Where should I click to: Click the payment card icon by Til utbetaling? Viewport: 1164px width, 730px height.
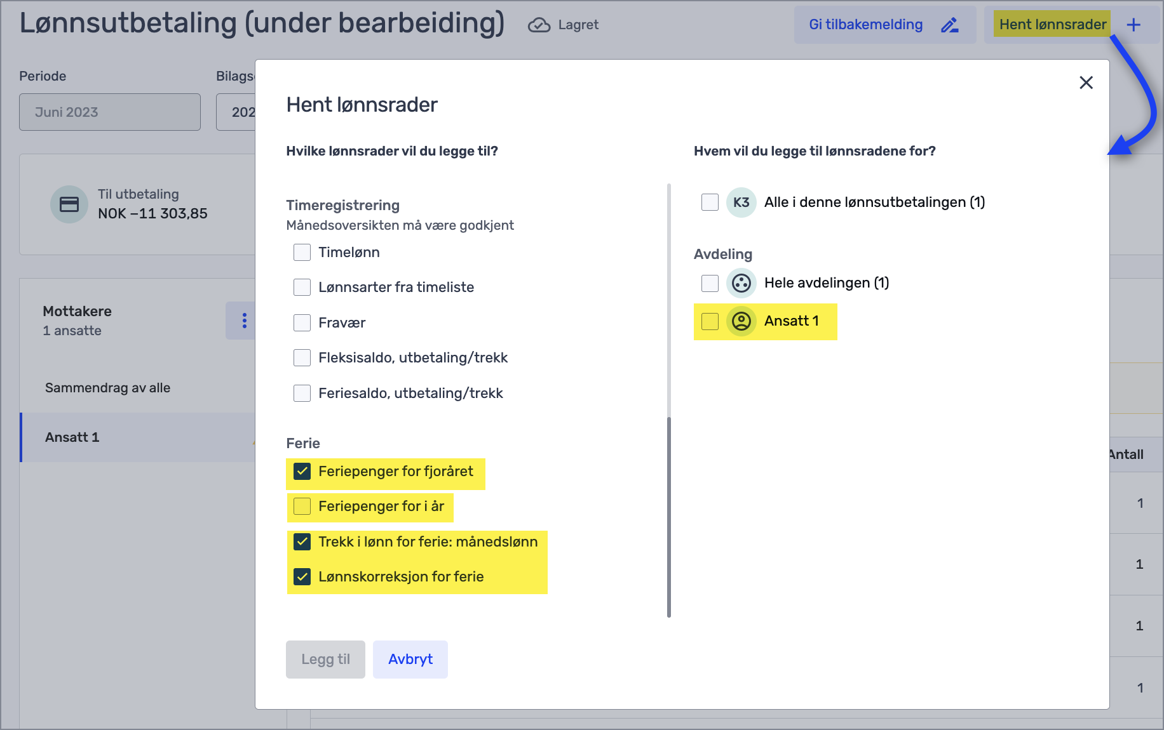click(x=69, y=204)
